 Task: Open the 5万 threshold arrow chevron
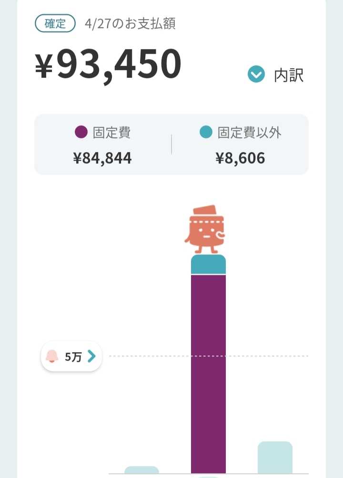tap(91, 356)
